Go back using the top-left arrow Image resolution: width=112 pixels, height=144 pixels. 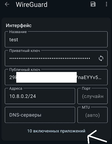[7, 4]
